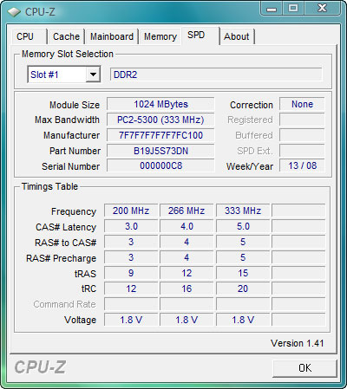Screen dimensions: 347x389
Task: Expand the Slot #1 dropdown arrow
Action: click(x=93, y=75)
